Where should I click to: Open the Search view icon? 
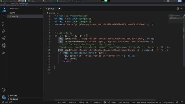point(3,17)
